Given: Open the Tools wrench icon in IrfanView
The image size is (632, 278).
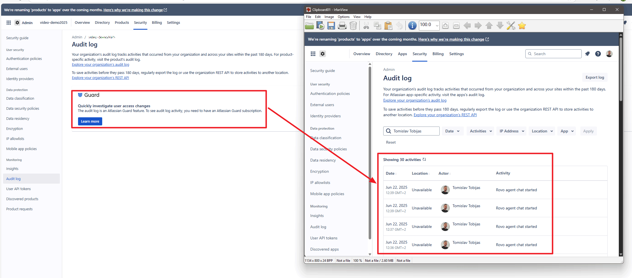Looking at the screenshot, I should point(511,25).
